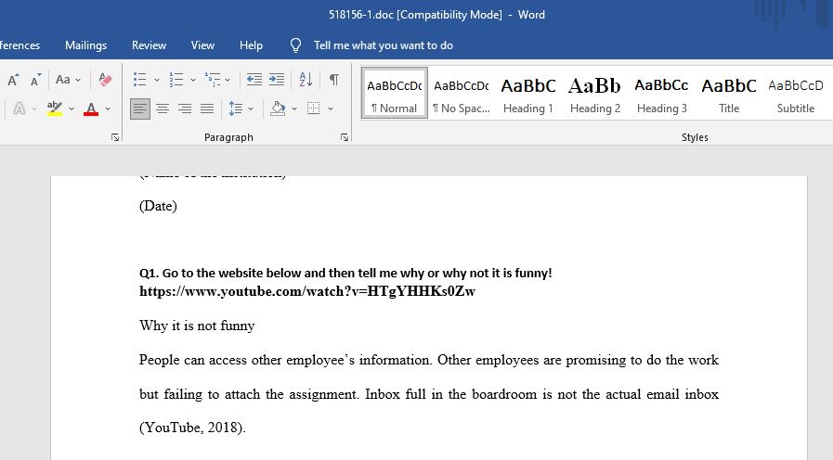
Task: Increase font size with Grow Font
Action: coord(13,80)
